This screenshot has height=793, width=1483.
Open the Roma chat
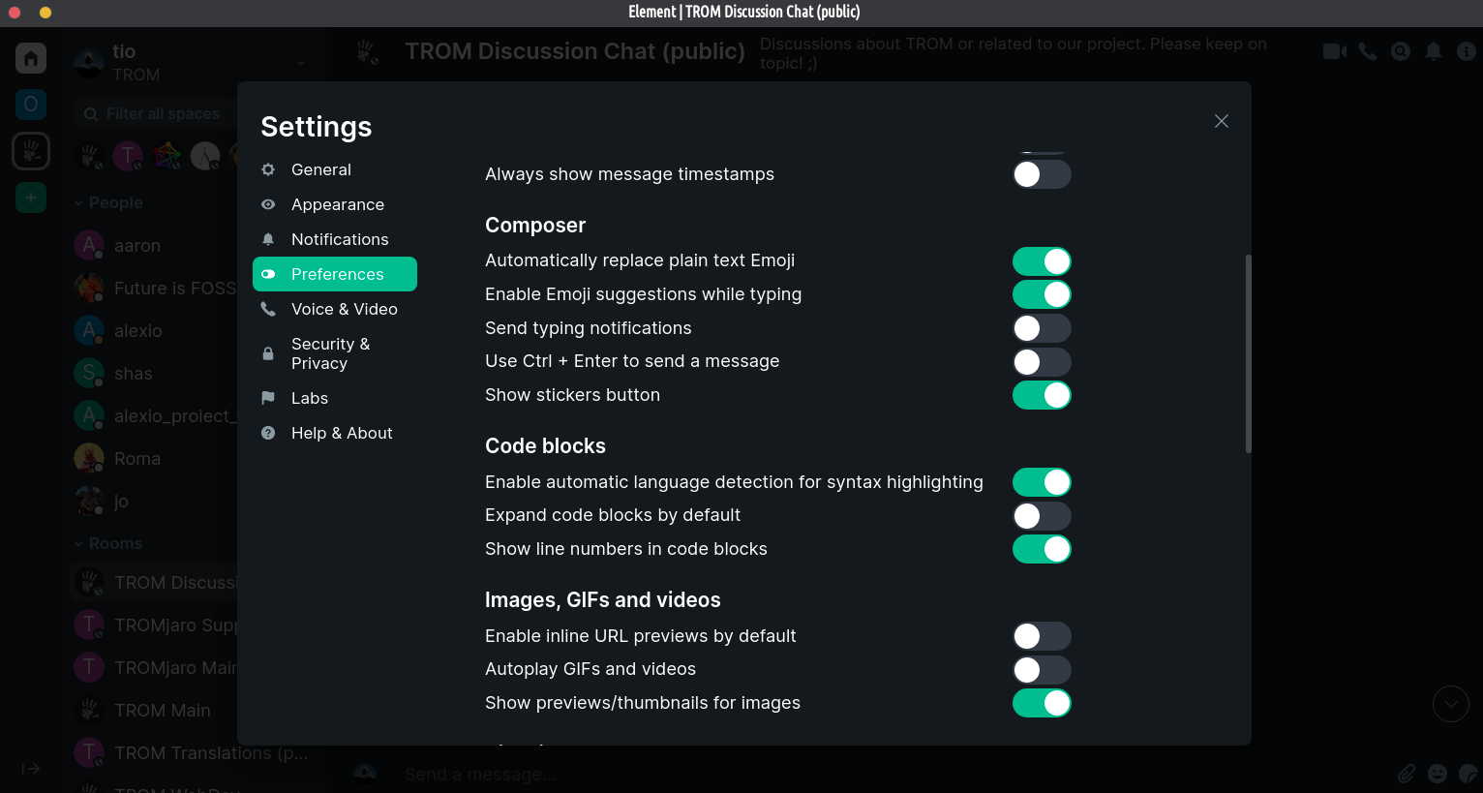coord(155,459)
